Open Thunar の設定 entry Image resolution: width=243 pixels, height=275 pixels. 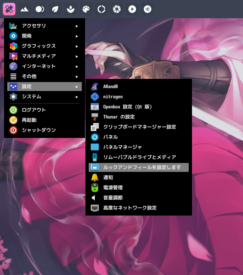(x=139, y=117)
